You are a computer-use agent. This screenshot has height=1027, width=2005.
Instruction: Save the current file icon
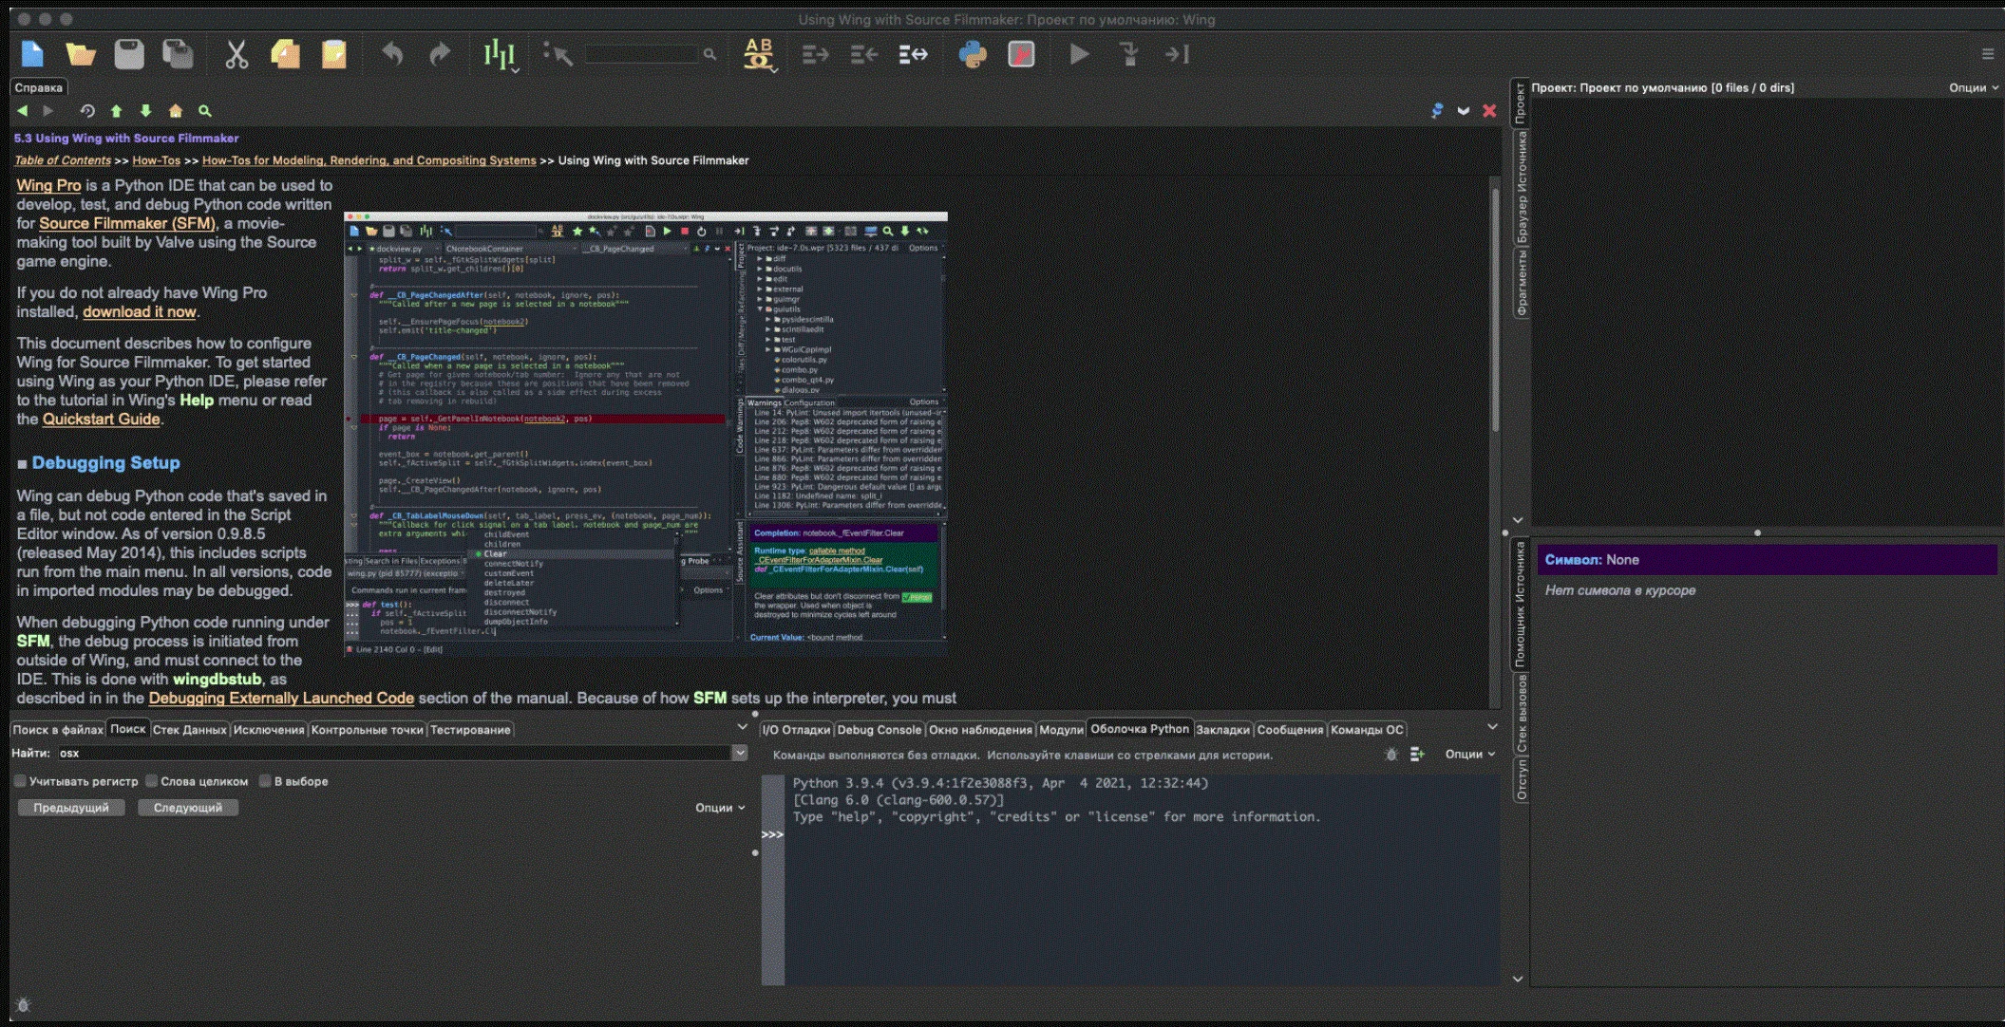pyautogui.click(x=129, y=54)
